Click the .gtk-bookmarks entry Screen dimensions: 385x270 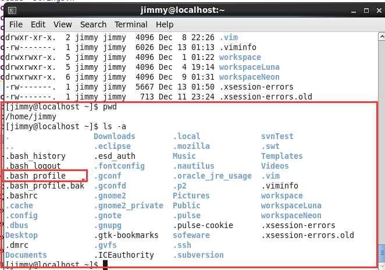pyautogui.click(x=126, y=235)
